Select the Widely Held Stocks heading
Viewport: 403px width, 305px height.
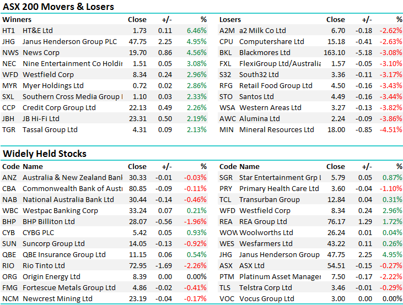click(45, 154)
